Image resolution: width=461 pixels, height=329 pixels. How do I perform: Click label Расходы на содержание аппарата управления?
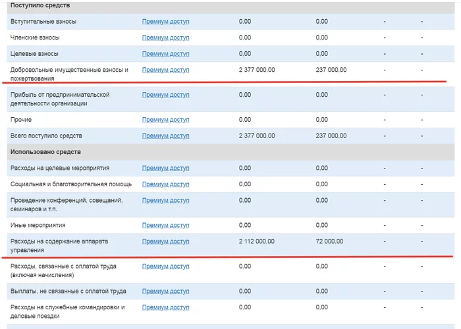(x=59, y=245)
